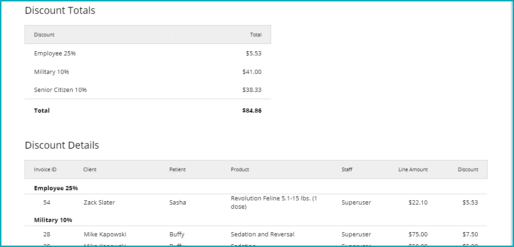Click invoice number 54
Image resolution: width=514 pixels, height=247 pixels.
(x=47, y=203)
